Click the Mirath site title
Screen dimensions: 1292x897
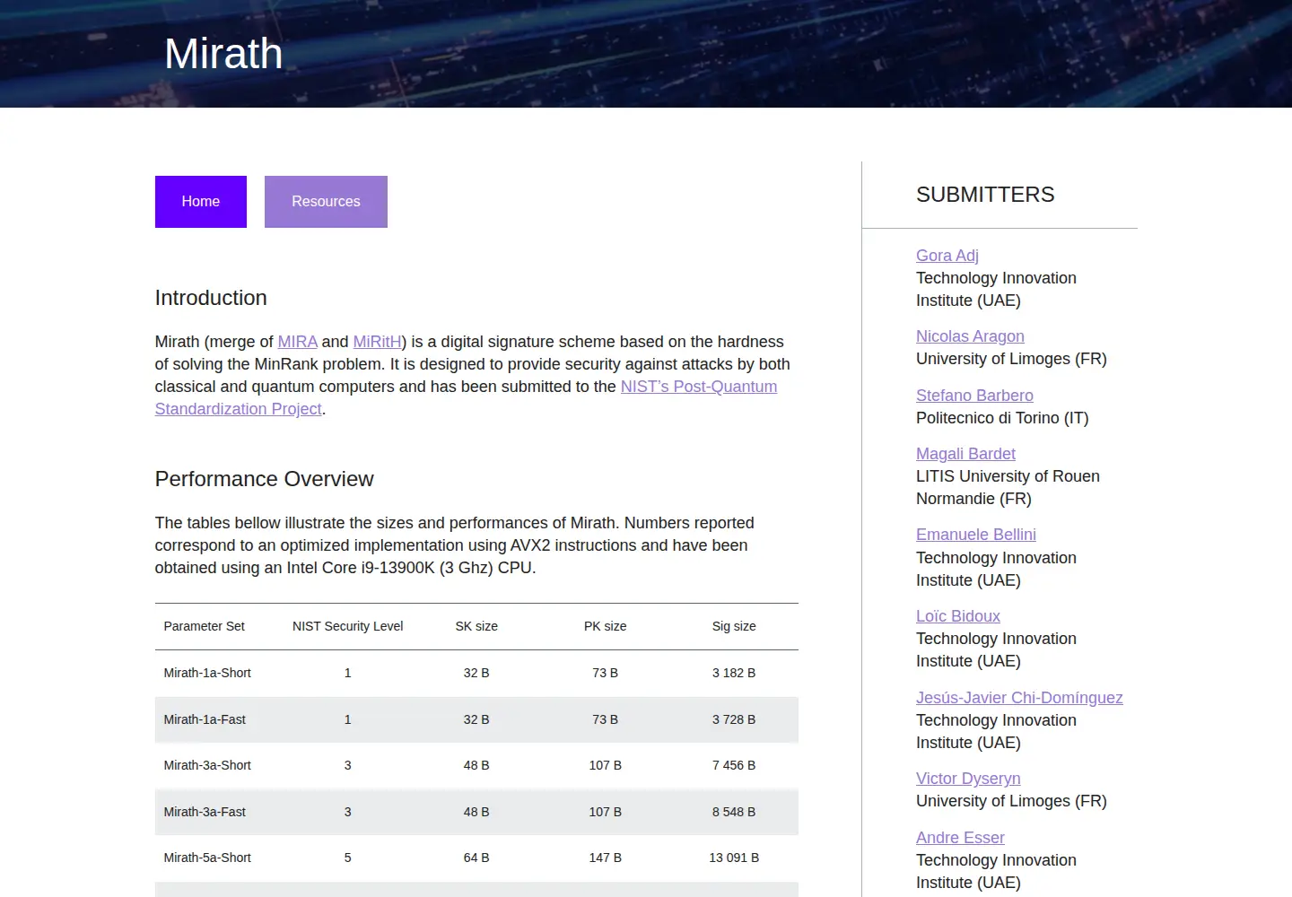[223, 54]
